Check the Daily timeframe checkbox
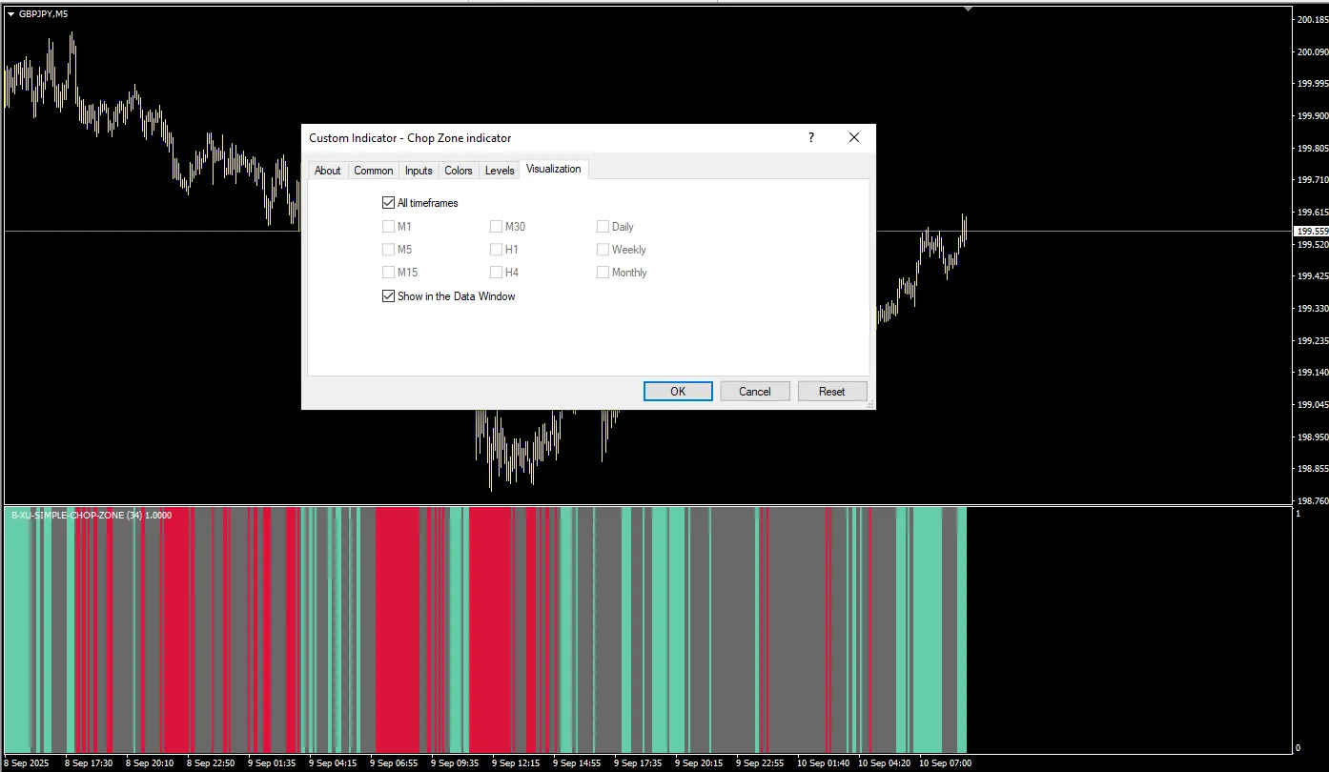Viewport: 1329px width, 772px height. click(603, 227)
